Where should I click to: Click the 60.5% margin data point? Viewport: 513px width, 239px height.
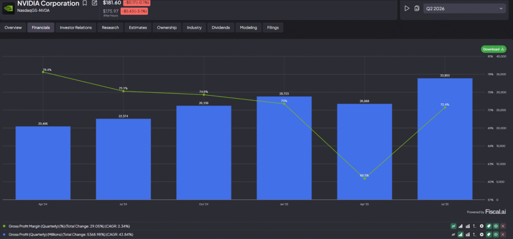click(x=365, y=178)
